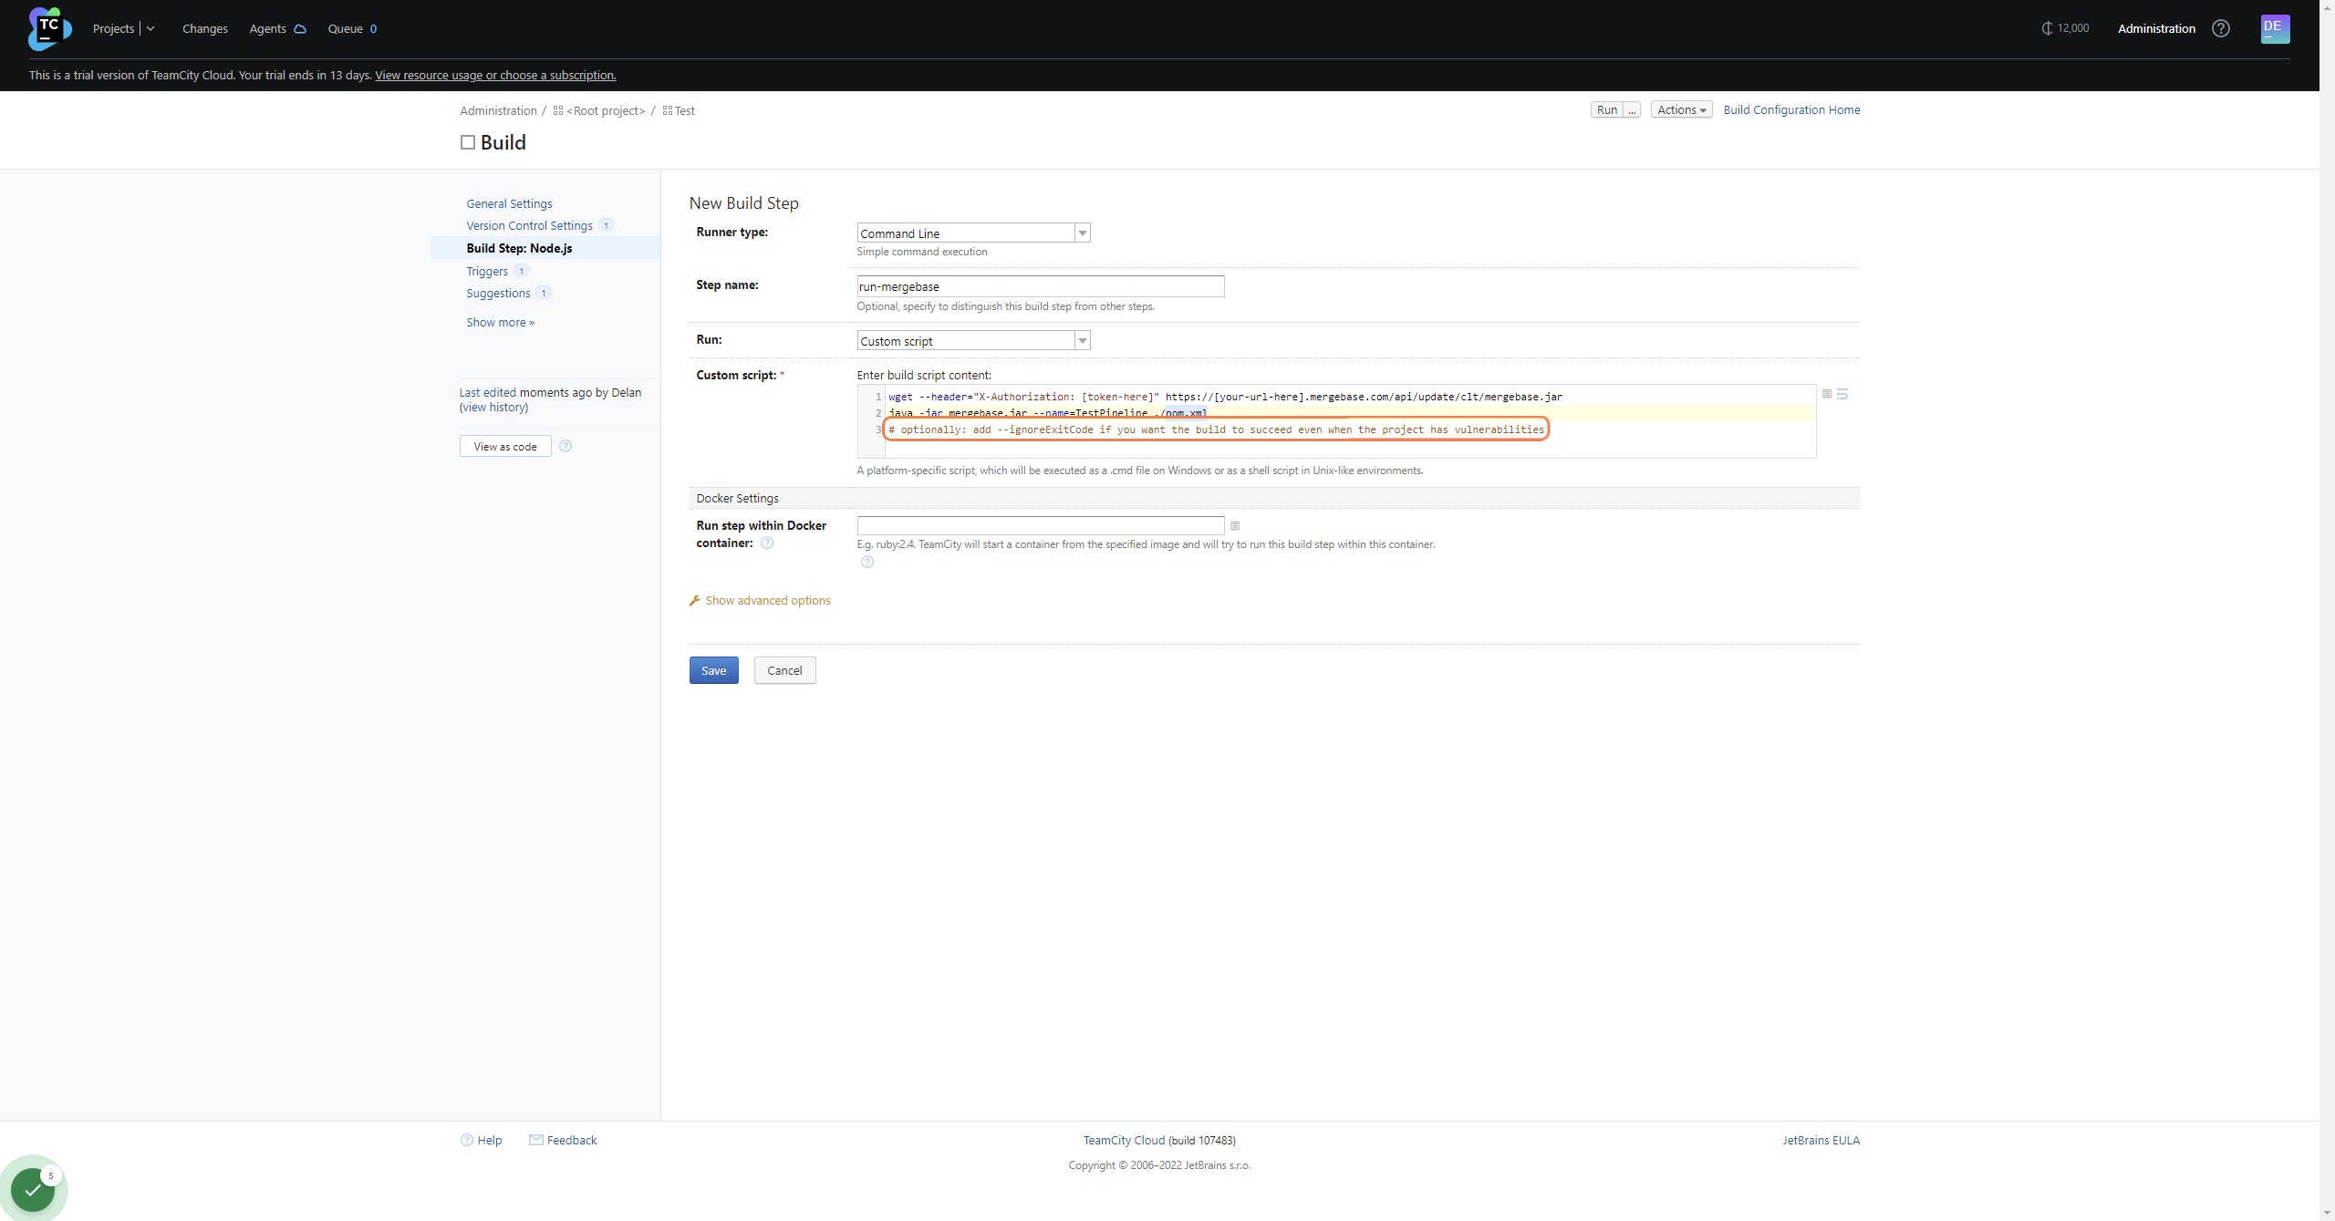Open the DE user avatar menu

pos(2275,28)
